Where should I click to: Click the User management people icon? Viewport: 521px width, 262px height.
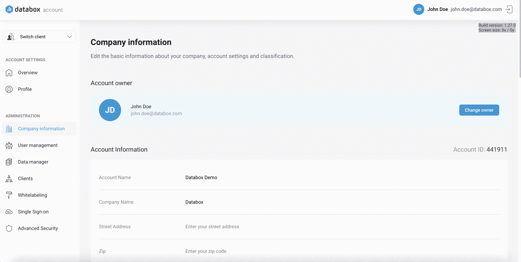9,145
